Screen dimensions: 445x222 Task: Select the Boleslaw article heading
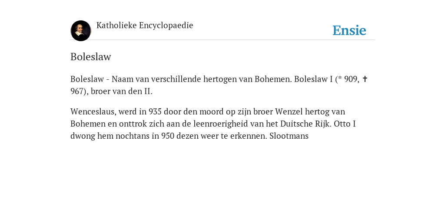(x=90, y=57)
